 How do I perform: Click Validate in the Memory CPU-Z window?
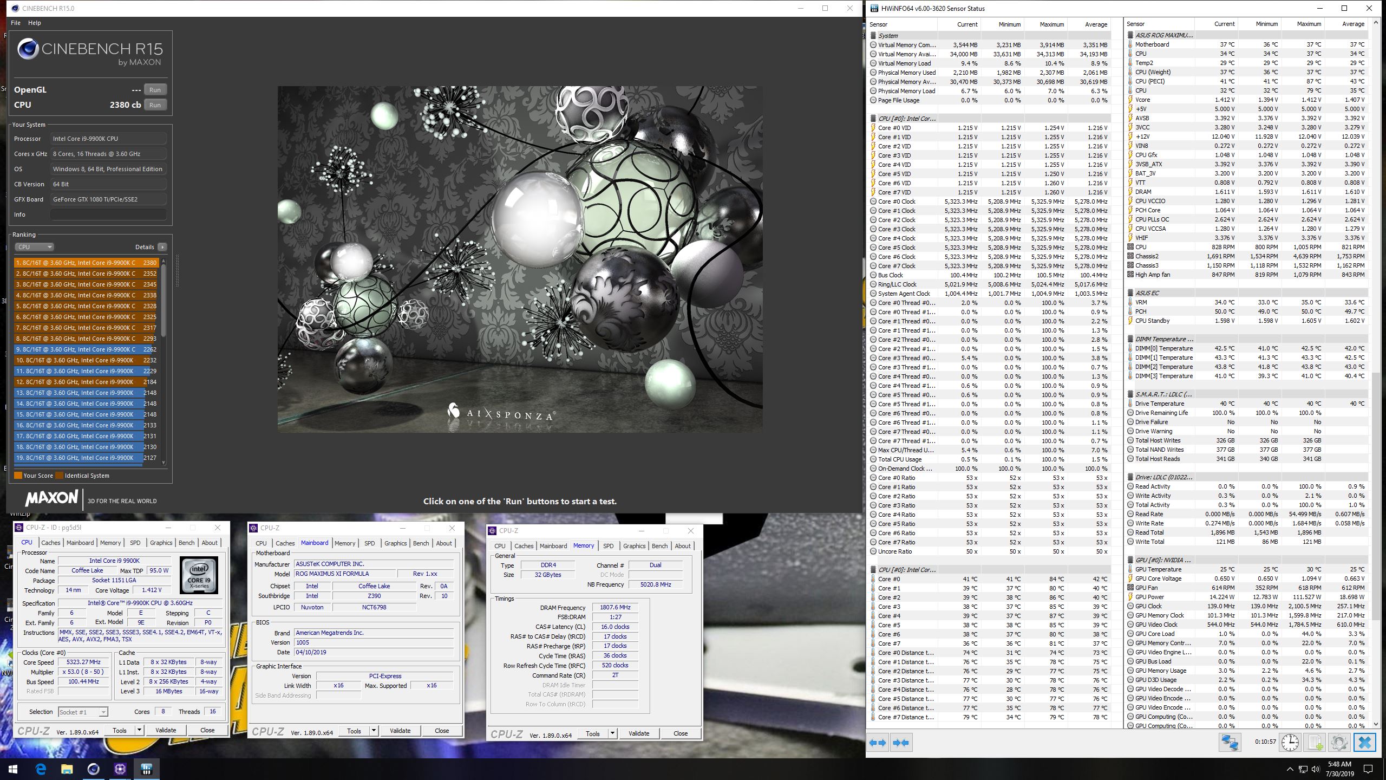click(639, 733)
